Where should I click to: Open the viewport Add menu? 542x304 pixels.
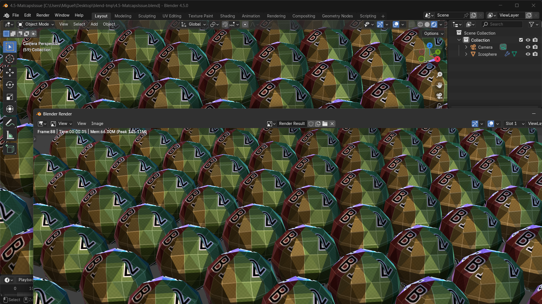click(94, 24)
